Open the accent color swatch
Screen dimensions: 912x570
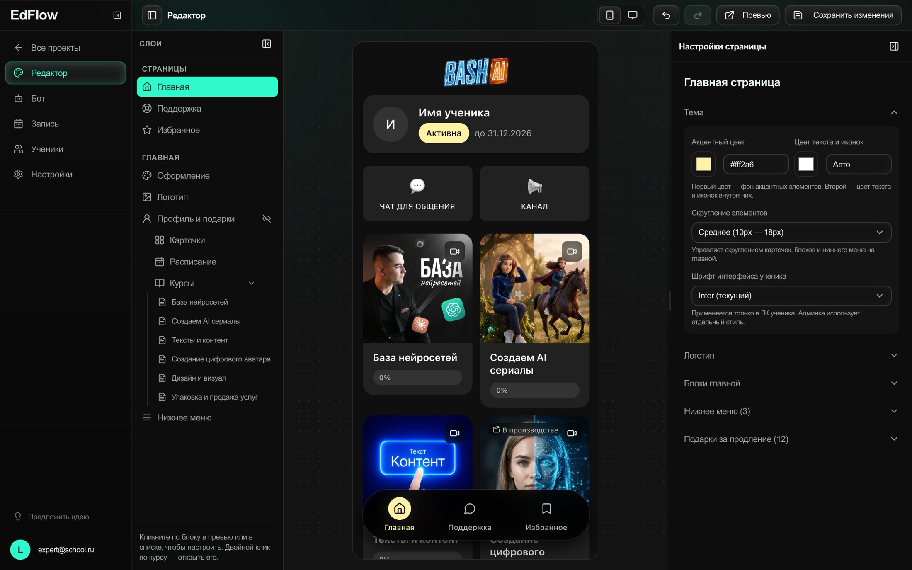[x=703, y=164]
